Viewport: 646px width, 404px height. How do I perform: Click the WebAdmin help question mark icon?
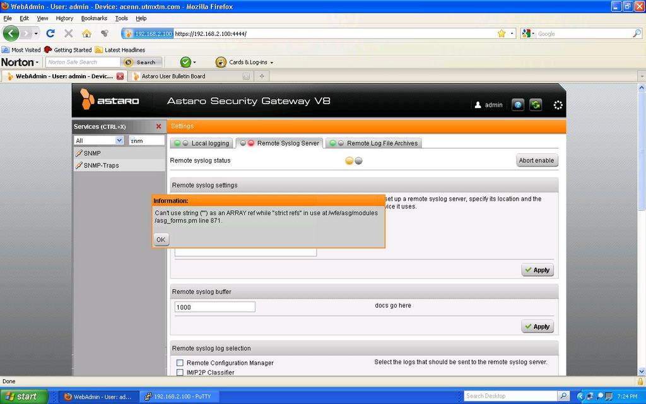[x=518, y=105]
